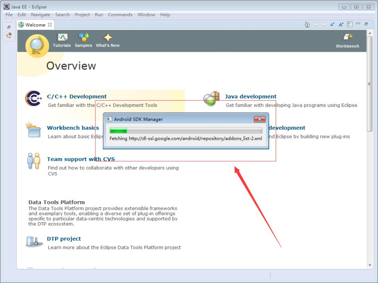Click the vertical scrollbar thumb
This screenshot has height=283, width=378.
point(370,84)
